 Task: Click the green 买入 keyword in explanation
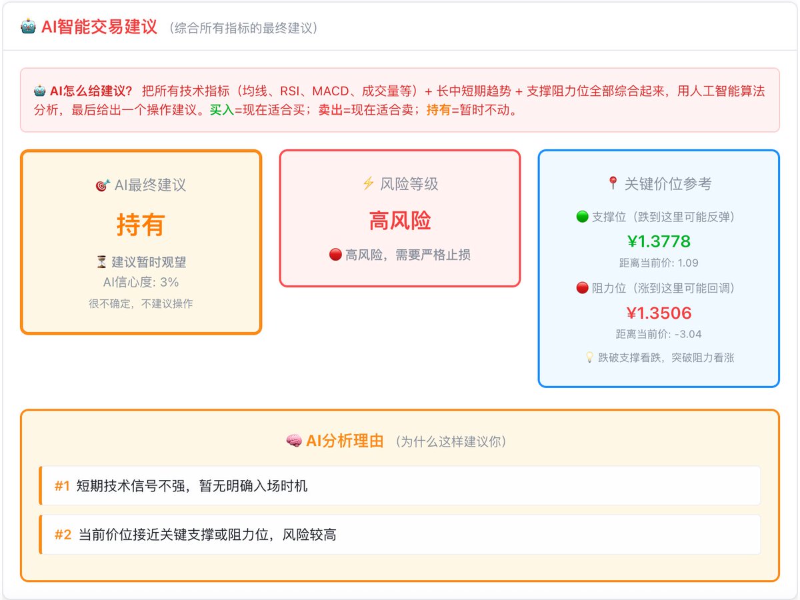pyautogui.click(x=222, y=110)
